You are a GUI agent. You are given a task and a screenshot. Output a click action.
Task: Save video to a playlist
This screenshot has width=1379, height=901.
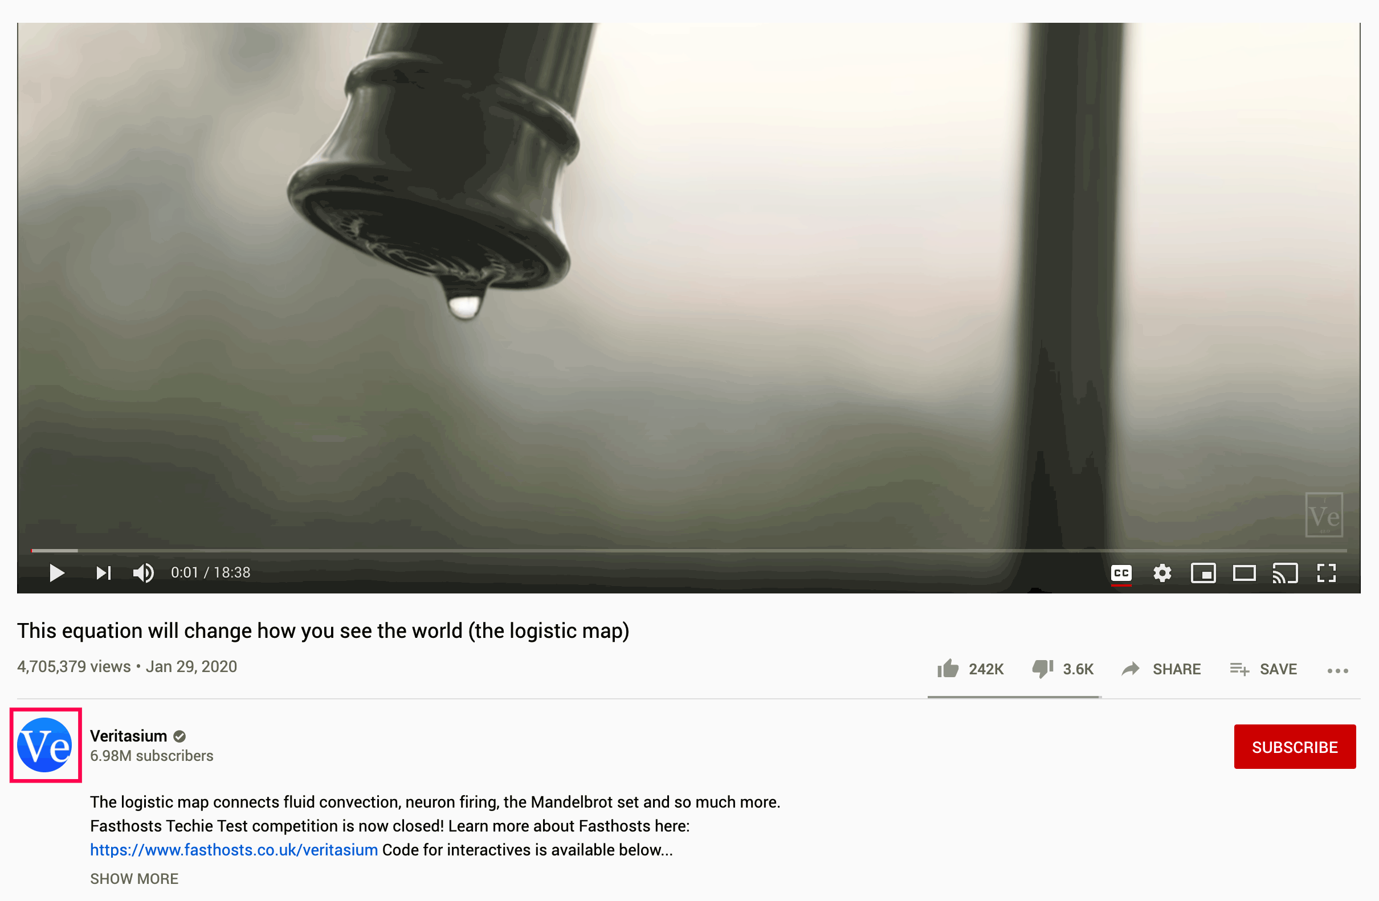point(1264,669)
